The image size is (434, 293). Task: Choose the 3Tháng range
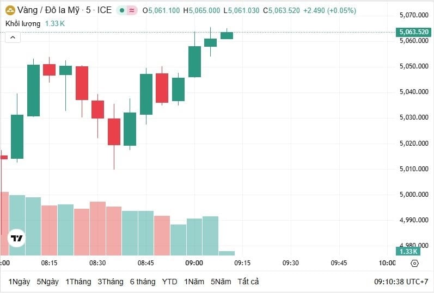(x=111, y=282)
